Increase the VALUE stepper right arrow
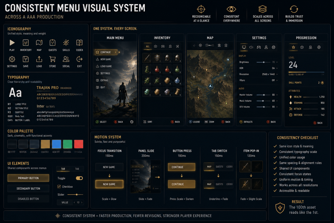334x223 pixels. tap(82, 202)
